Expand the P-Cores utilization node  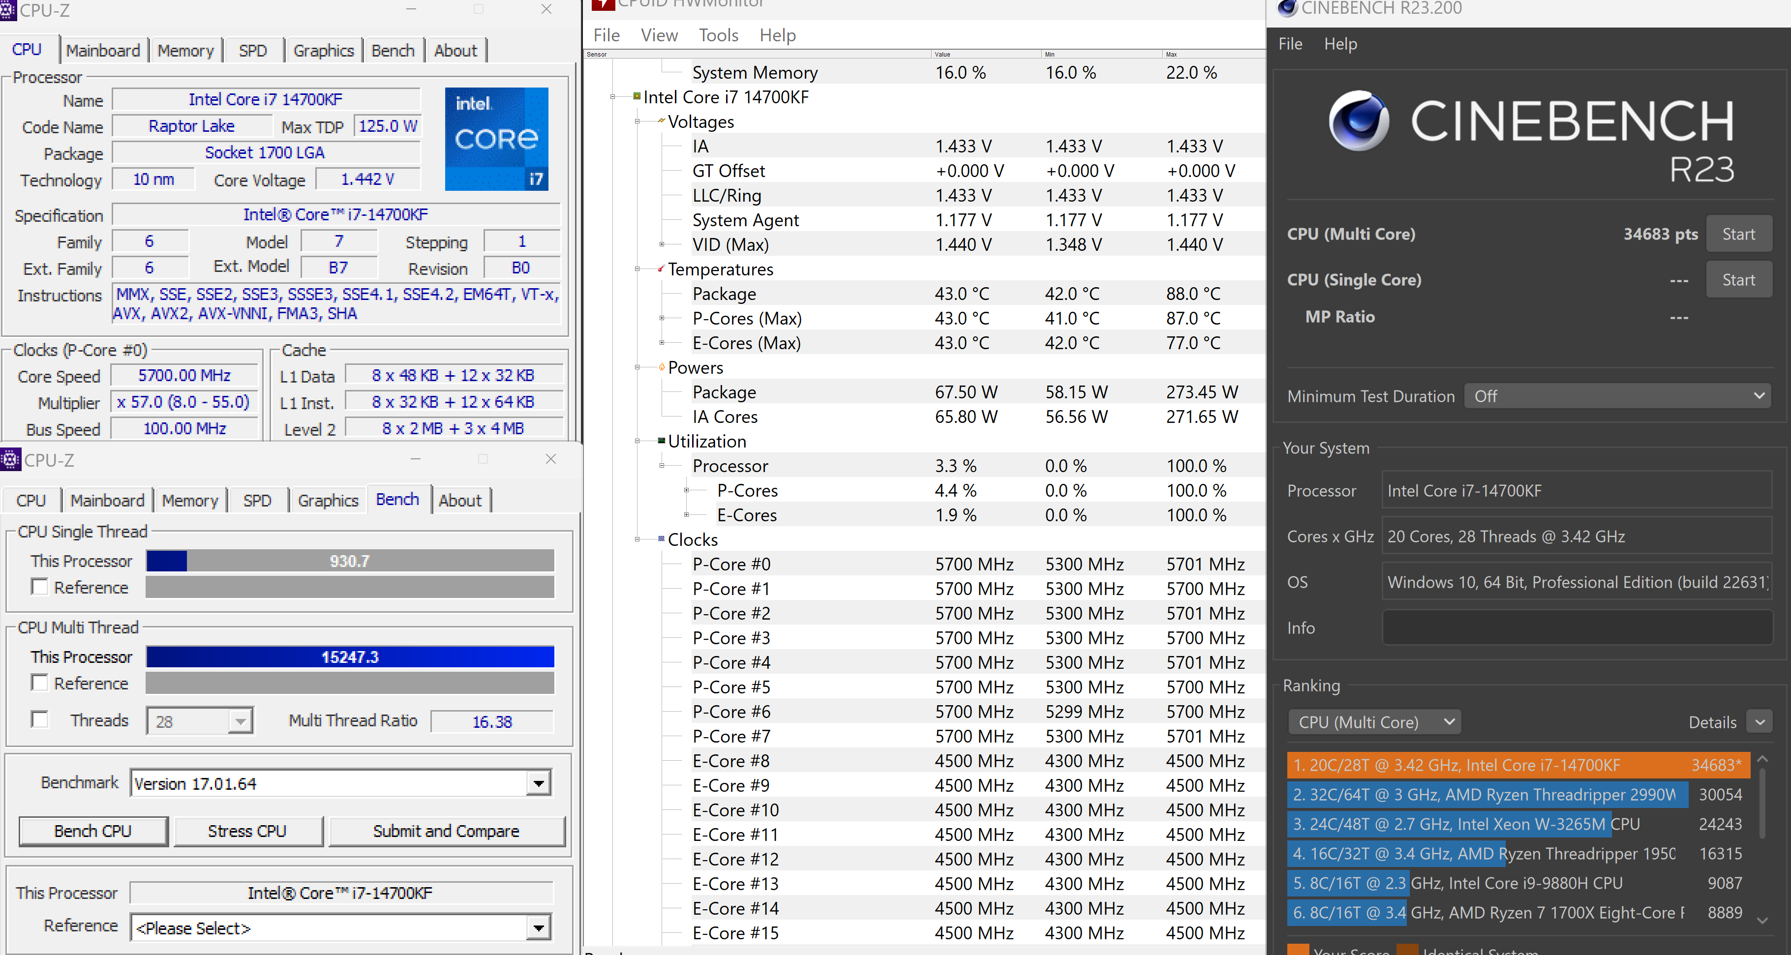point(687,490)
